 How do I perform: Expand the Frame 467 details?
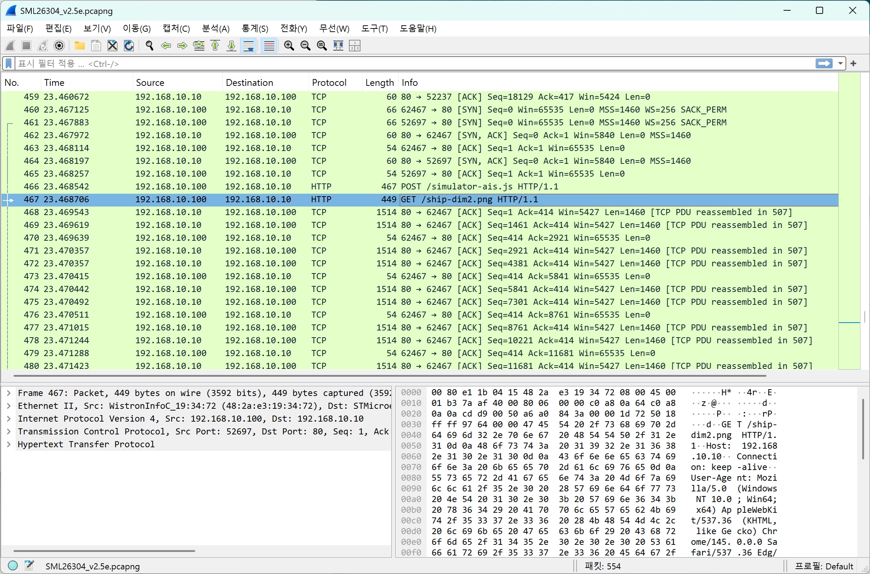coord(9,393)
